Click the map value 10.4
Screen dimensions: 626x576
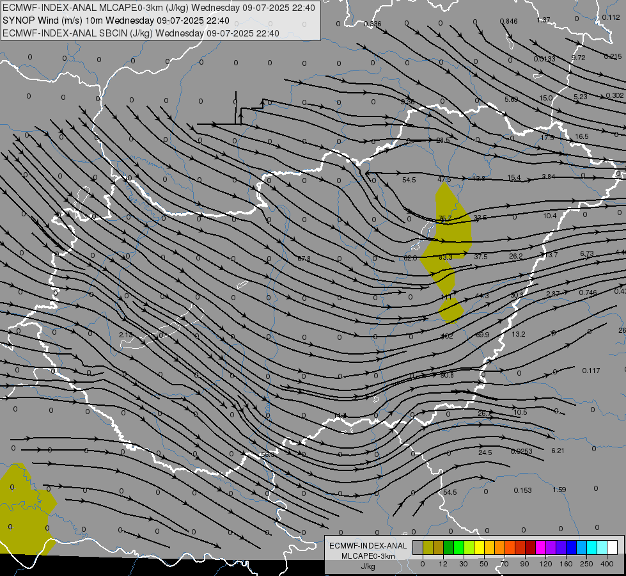click(550, 216)
